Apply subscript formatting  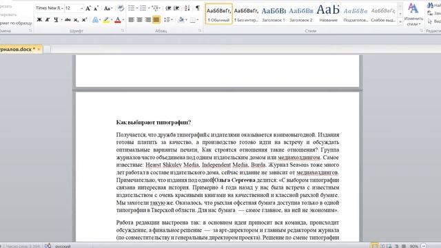click(76, 20)
